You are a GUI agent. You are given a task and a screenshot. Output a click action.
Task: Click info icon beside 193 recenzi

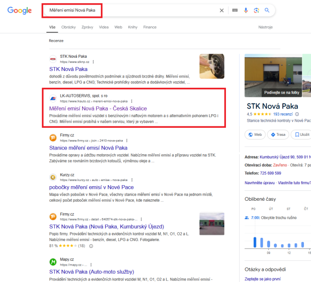(297, 114)
